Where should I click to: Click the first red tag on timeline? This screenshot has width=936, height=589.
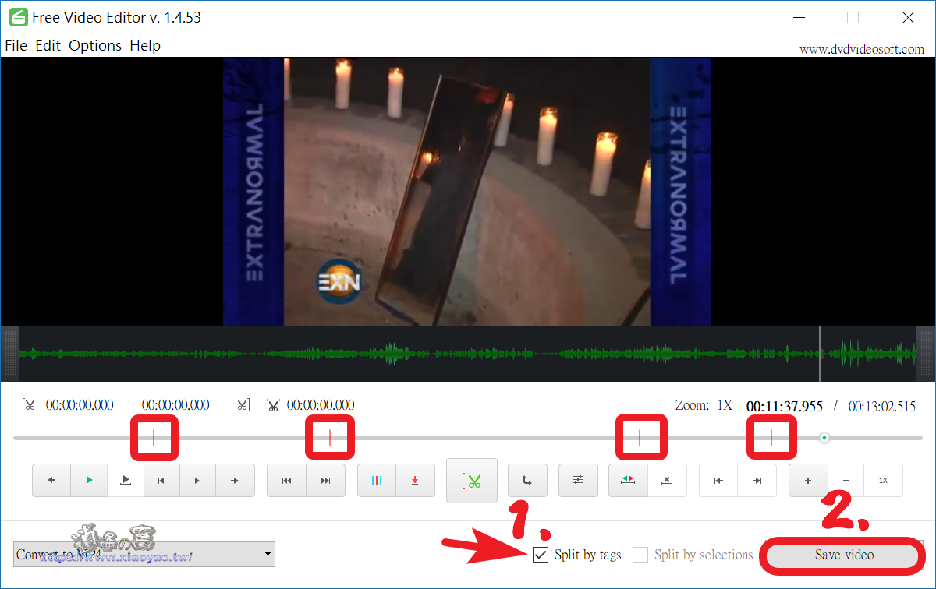click(x=154, y=438)
